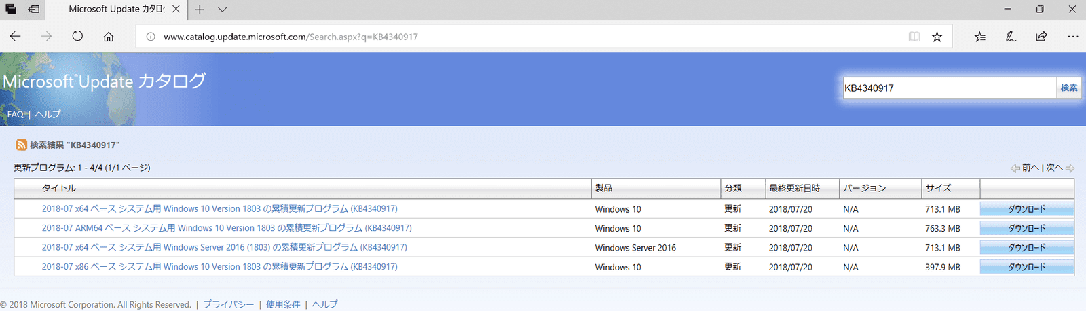This screenshot has height=311, width=1086.
Task: Focus the KB4340917 catalog search field
Action: pos(950,88)
